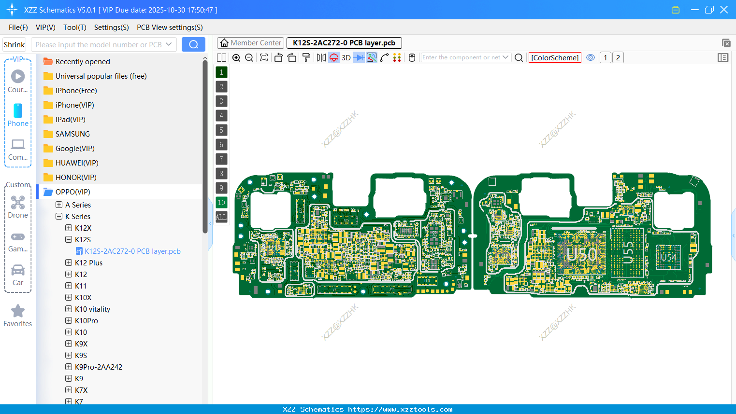Collapse the K Series node
The image size is (736, 414).
[59, 216]
